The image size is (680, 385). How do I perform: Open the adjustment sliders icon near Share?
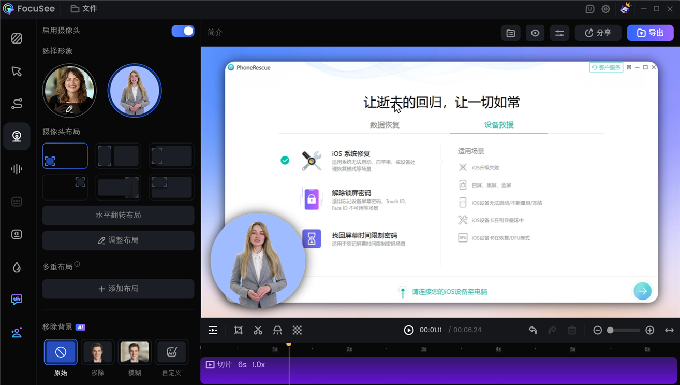click(559, 33)
